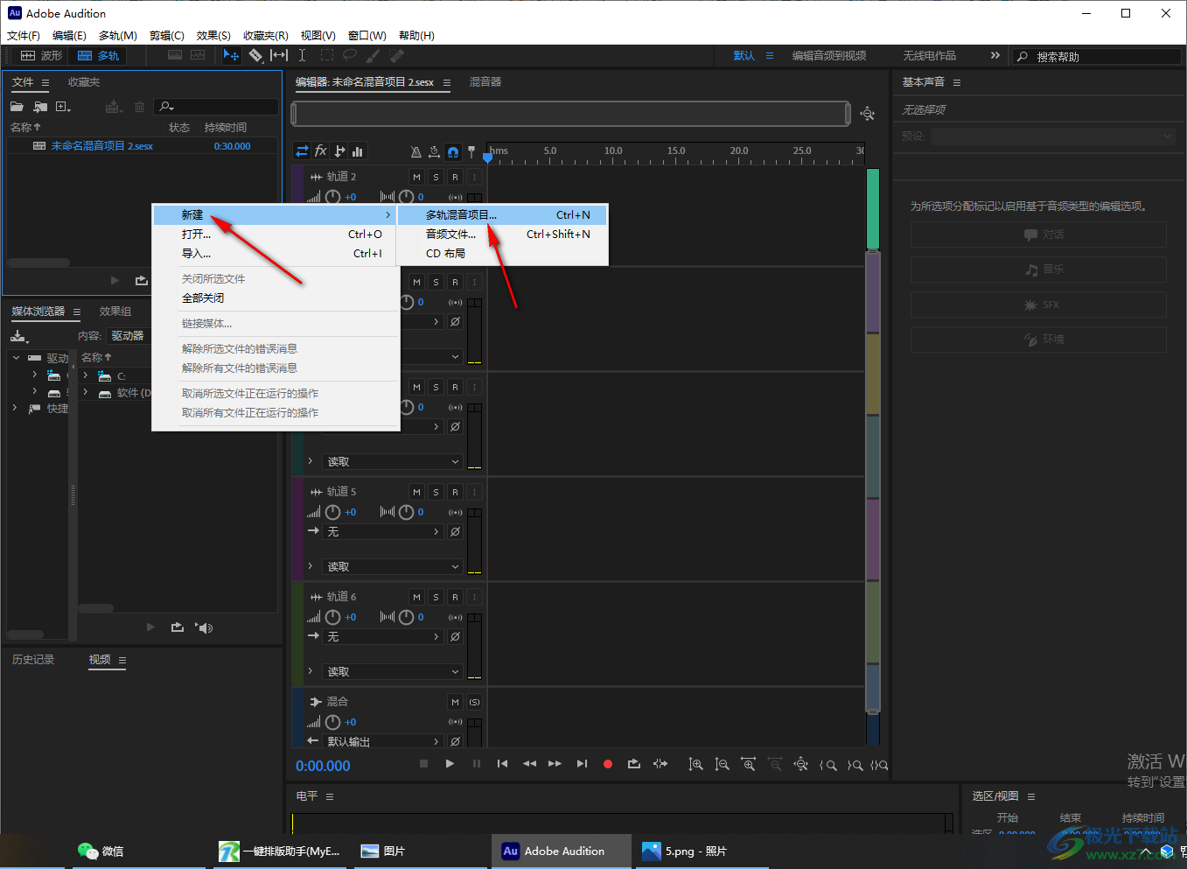The height and width of the screenshot is (869, 1187).
Task: Toggle loop playback in transport
Action: coord(634,764)
